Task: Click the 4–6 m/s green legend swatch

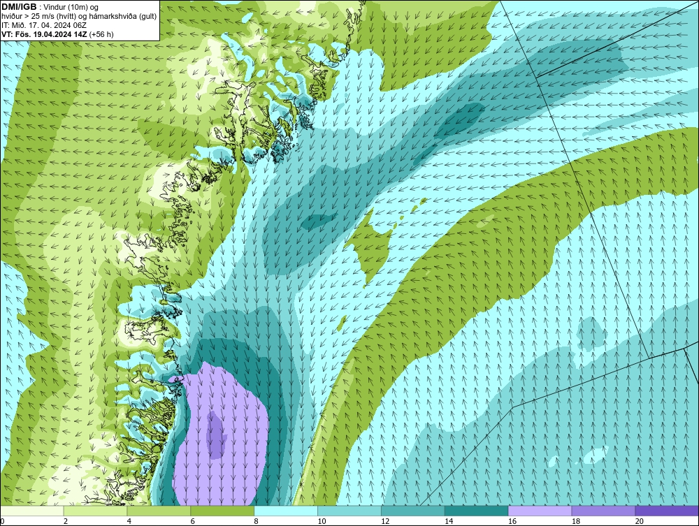Action: 159,511
